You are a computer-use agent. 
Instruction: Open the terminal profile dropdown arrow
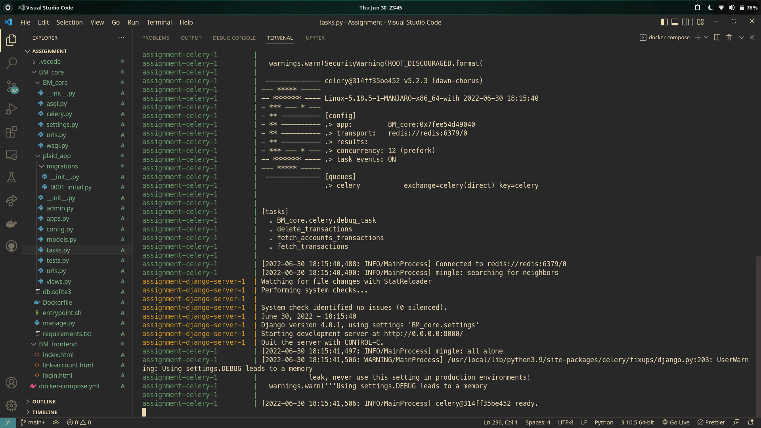(x=706, y=37)
